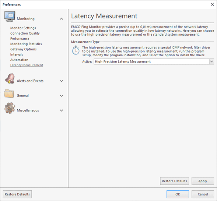Click the Active: field label
Screen dimensions: 217x201
[87, 61]
